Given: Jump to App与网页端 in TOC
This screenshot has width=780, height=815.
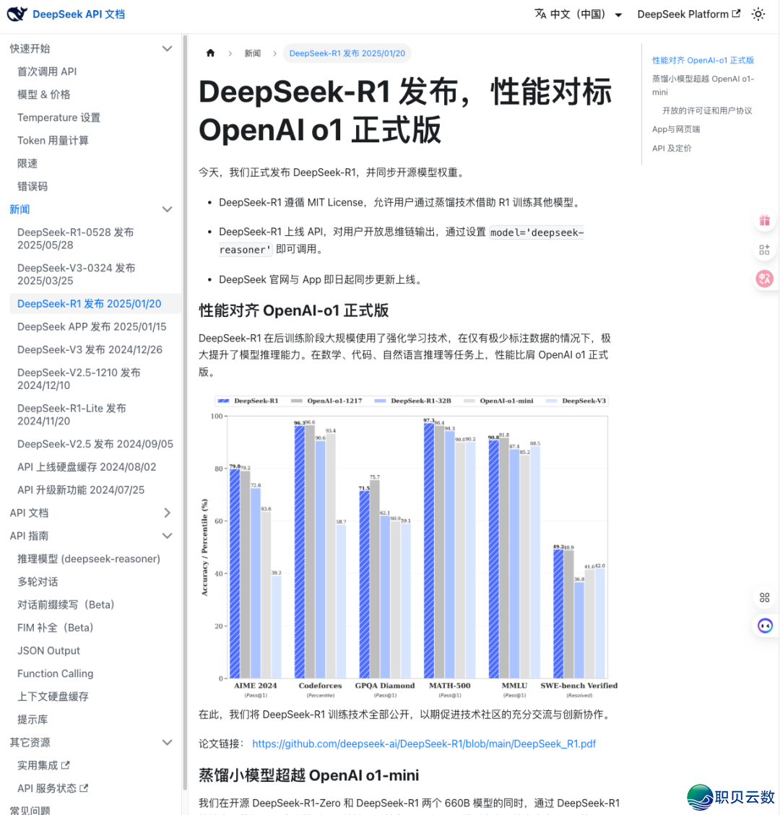Looking at the screenshot, I should (676, 129).
